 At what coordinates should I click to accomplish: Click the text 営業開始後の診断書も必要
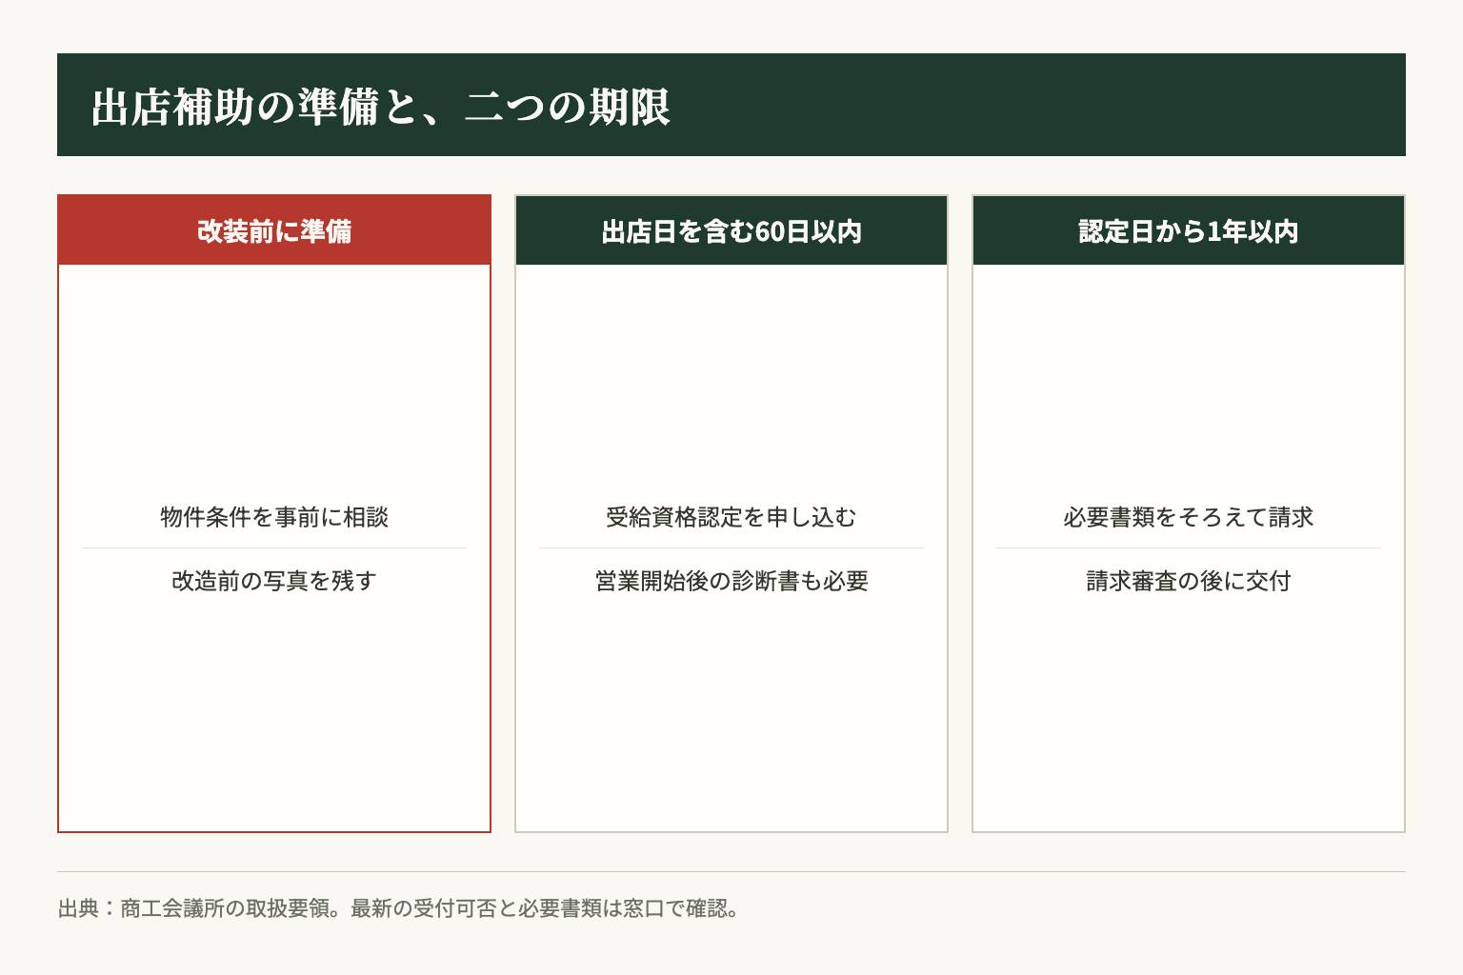(x=731, y=581)
